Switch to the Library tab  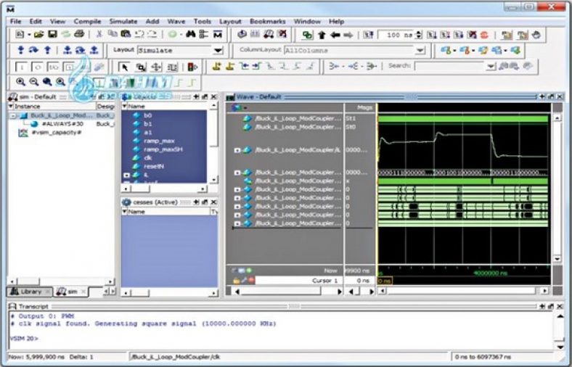point(30,292)
